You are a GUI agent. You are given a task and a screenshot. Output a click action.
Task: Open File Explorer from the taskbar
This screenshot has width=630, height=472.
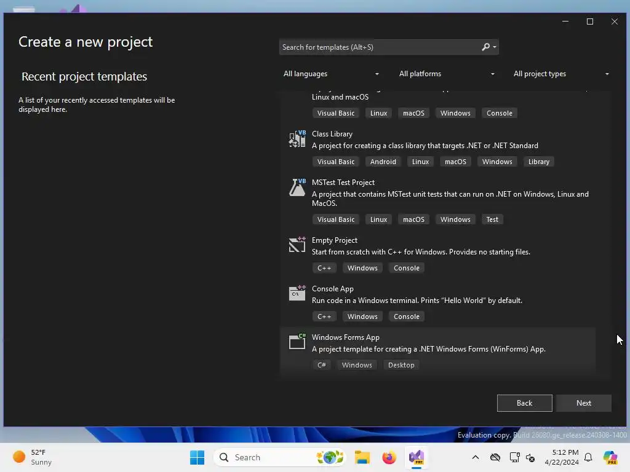tap(362, 457)
